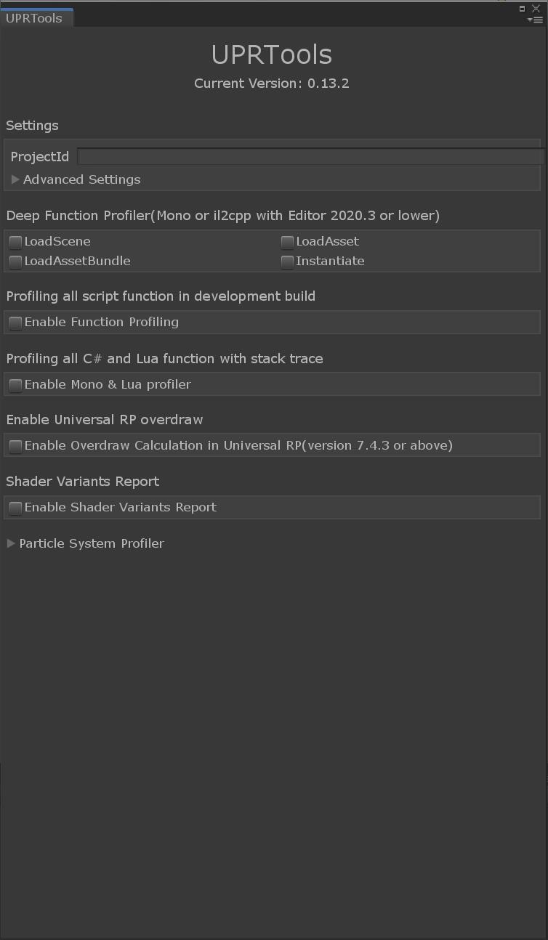
Task: Click the ProjectId label
Action: tap(40, 157)
